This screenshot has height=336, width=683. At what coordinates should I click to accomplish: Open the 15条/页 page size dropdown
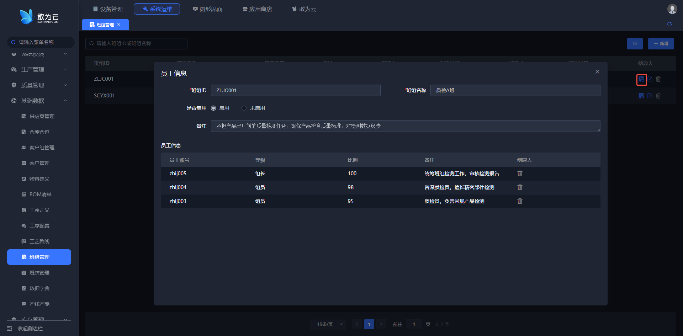tap(328, 324)
